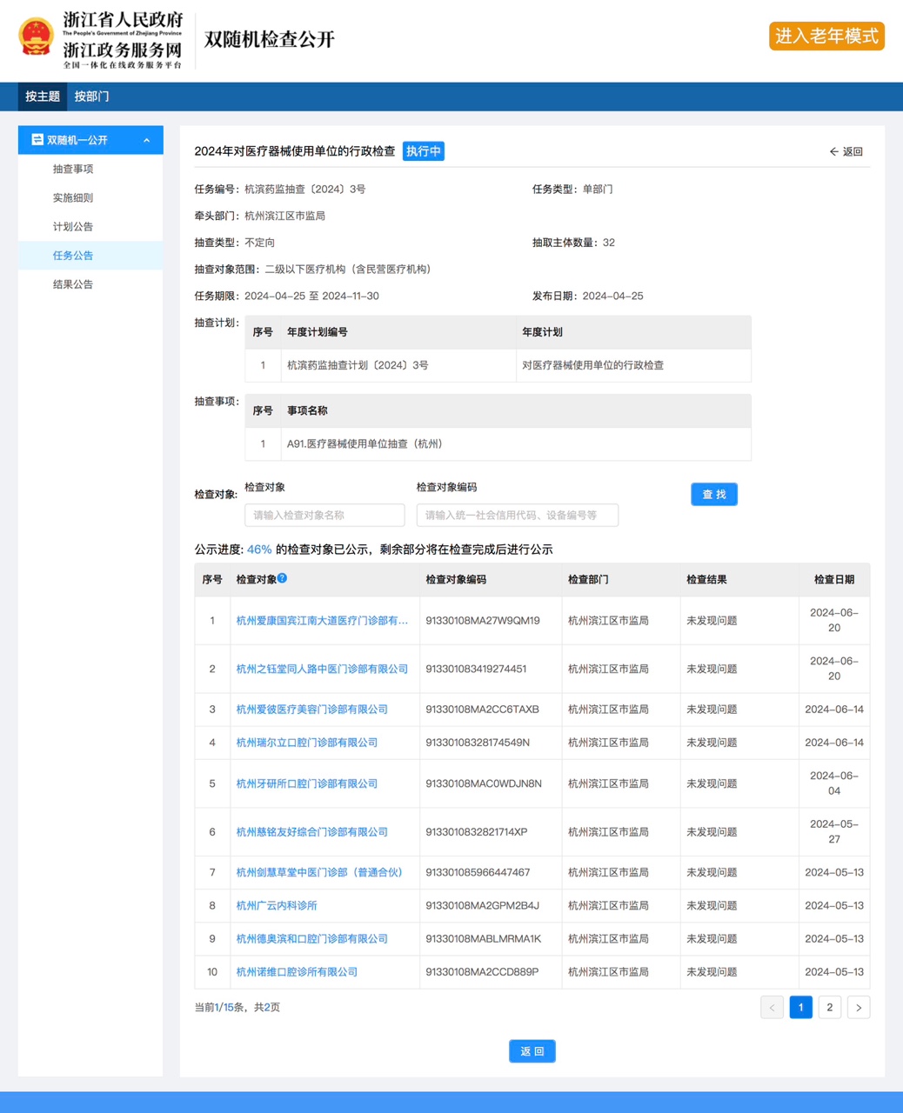Focus the 检查对象 name input field
903x1113 pixels.
coord(324,515)
